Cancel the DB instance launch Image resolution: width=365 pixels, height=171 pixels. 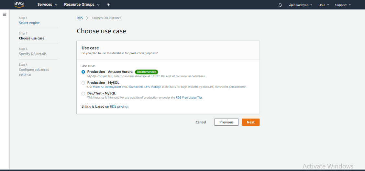pyautogui.click(x=201, y=122)
